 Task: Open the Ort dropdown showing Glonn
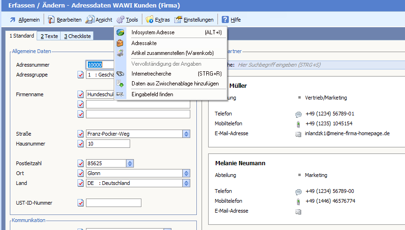[187, 173]
